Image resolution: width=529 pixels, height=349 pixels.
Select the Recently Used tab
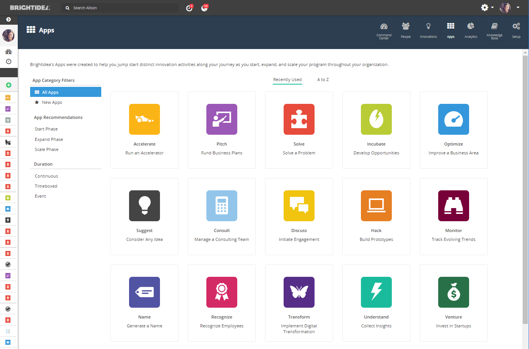(x=287, y=80)
